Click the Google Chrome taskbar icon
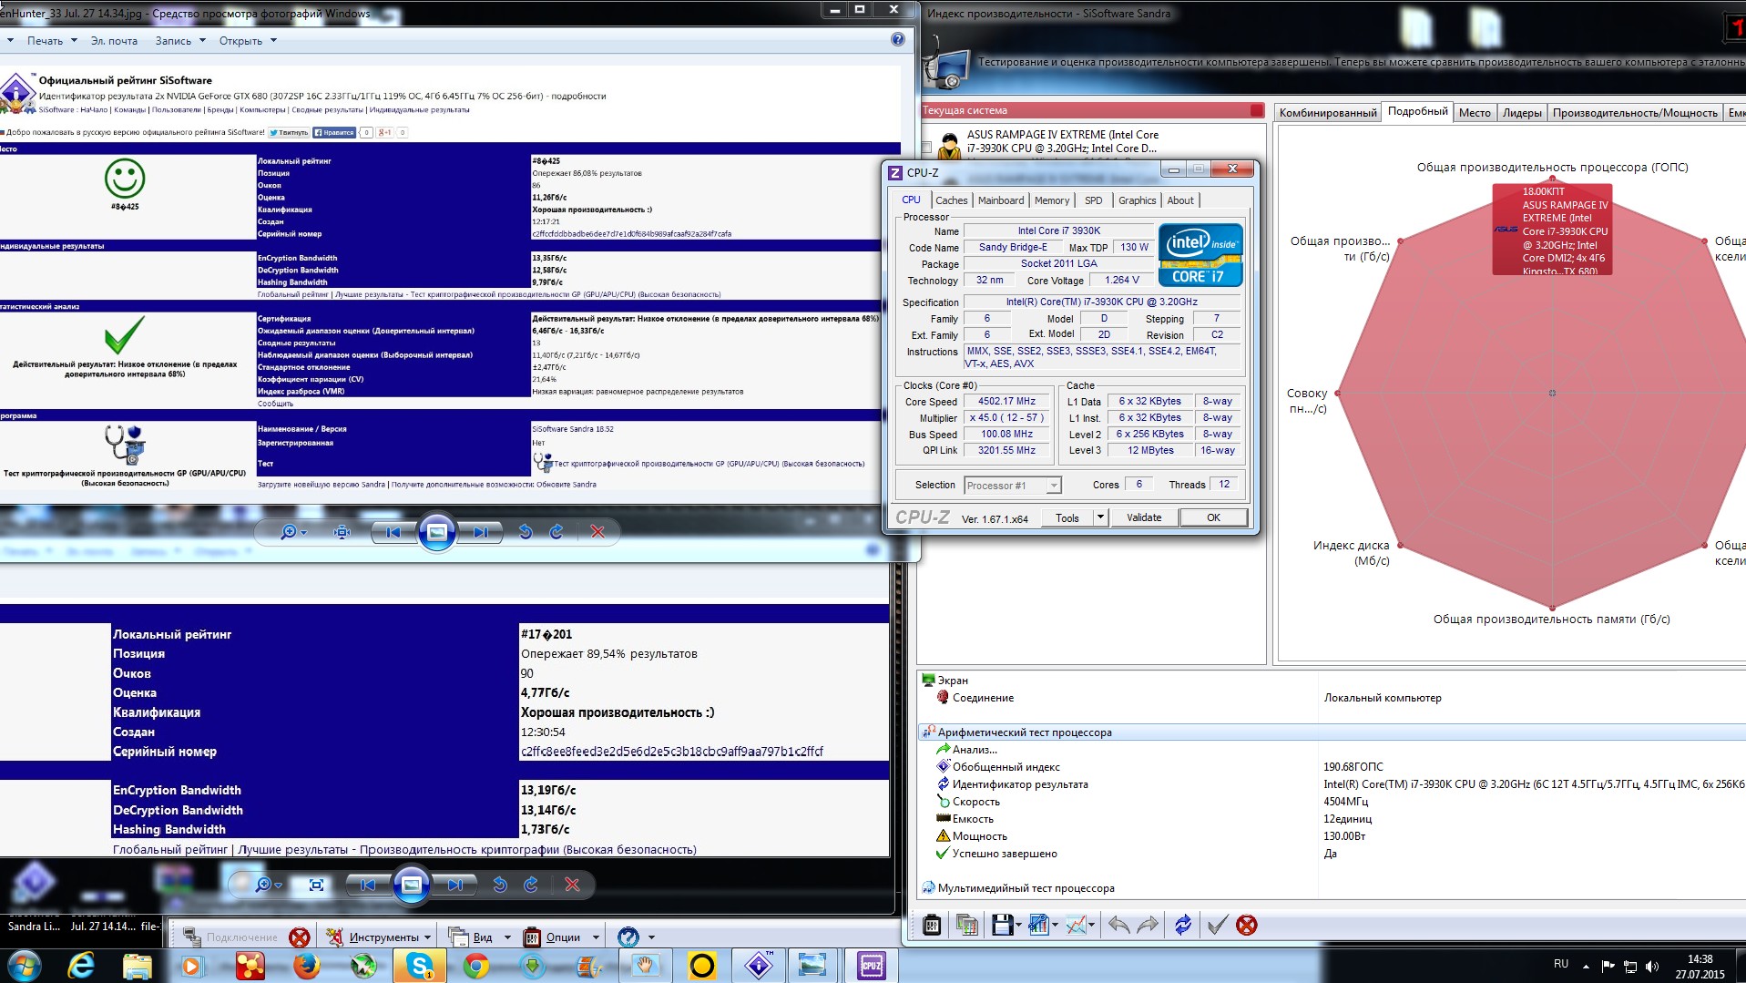Image resolution: width=1746 pixels, height=983 pixels. tap(475, 966)
